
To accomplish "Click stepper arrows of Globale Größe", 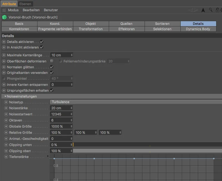I will tap(71, 126).
